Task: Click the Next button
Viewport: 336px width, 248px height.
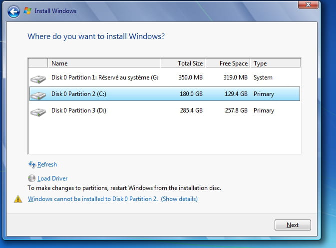Action: [x=293, y=225]
